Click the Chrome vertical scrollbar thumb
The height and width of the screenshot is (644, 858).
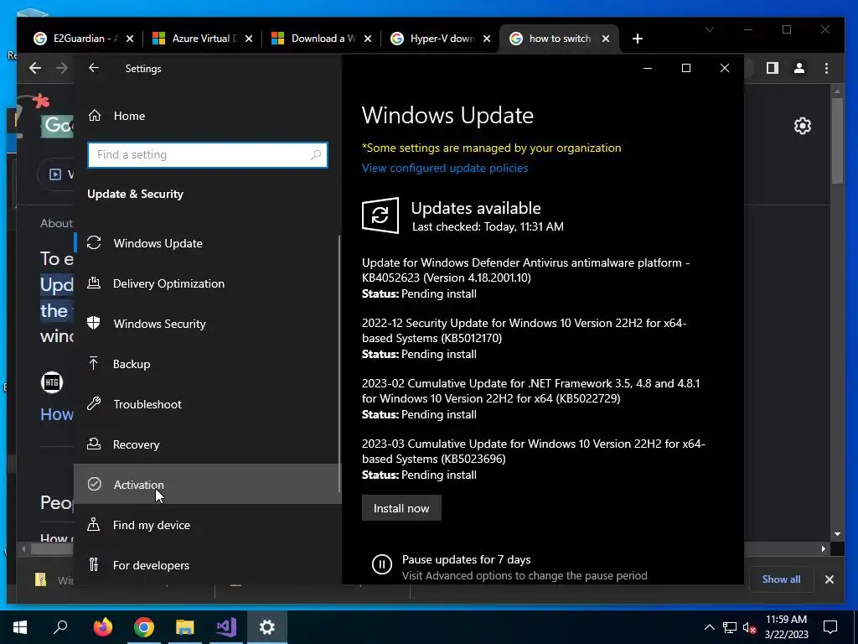(838, 141)
